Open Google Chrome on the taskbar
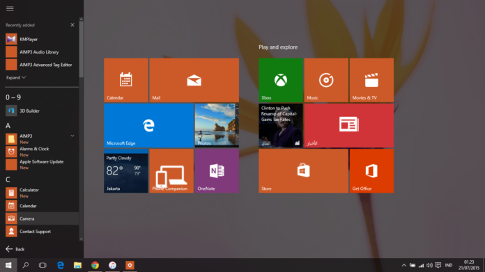 coord(95,265)
